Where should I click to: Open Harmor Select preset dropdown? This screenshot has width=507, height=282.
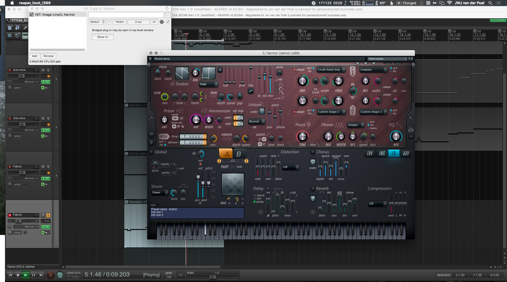pyautogui.click(x=387, y=59)
